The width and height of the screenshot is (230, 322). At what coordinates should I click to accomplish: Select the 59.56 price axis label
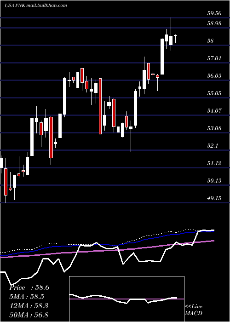tap(214, 13)
